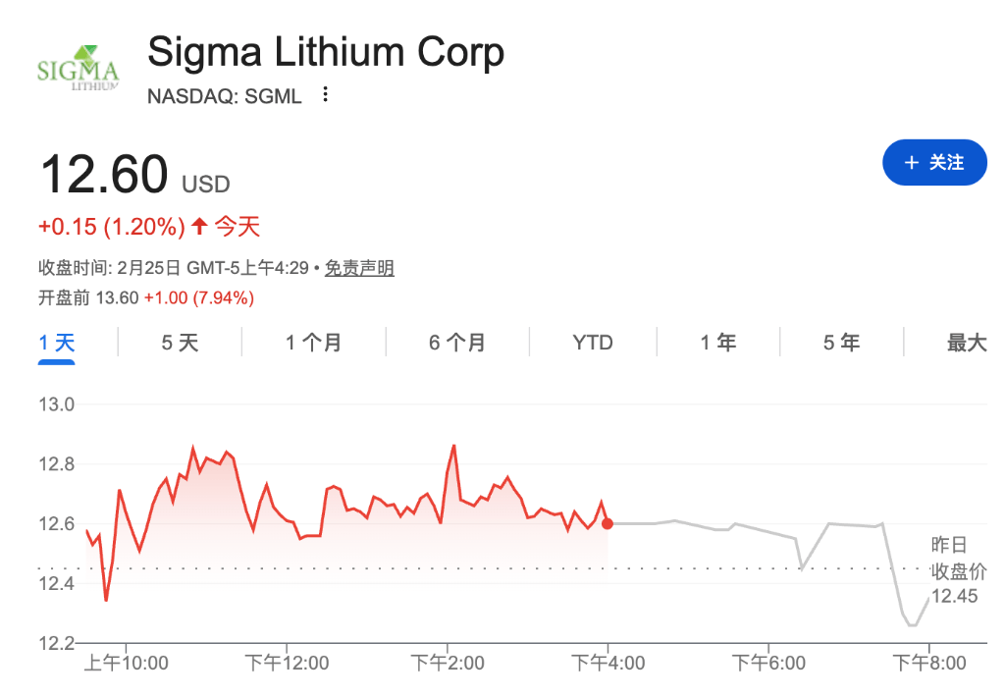The image size is (1005, 697).
Task: Select the 最大 range tab
Action: click(x=966, y=343)
